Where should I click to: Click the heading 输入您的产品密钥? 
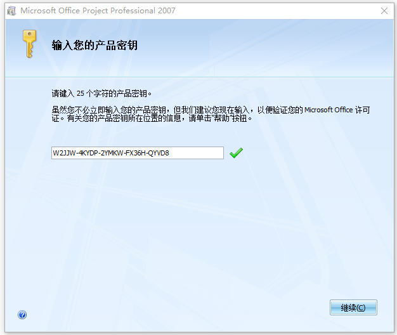pos(94,45)
